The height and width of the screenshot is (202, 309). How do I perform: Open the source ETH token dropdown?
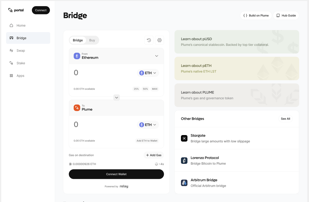coord(148,73)
